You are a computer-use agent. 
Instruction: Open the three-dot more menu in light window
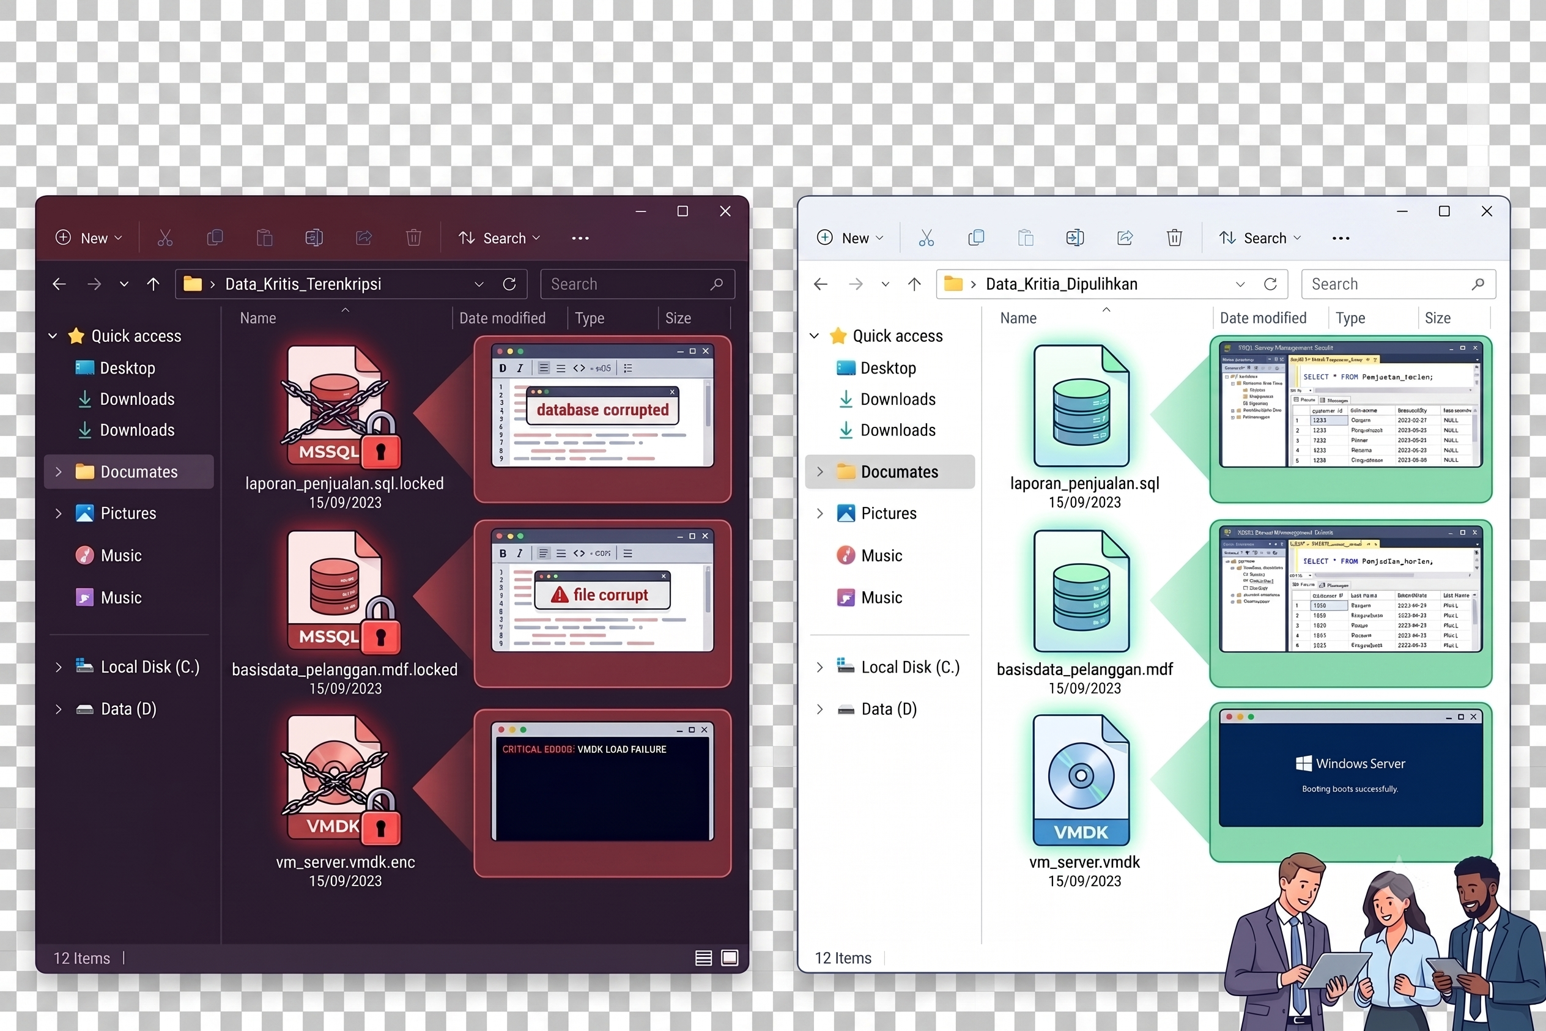[1341, 238]
